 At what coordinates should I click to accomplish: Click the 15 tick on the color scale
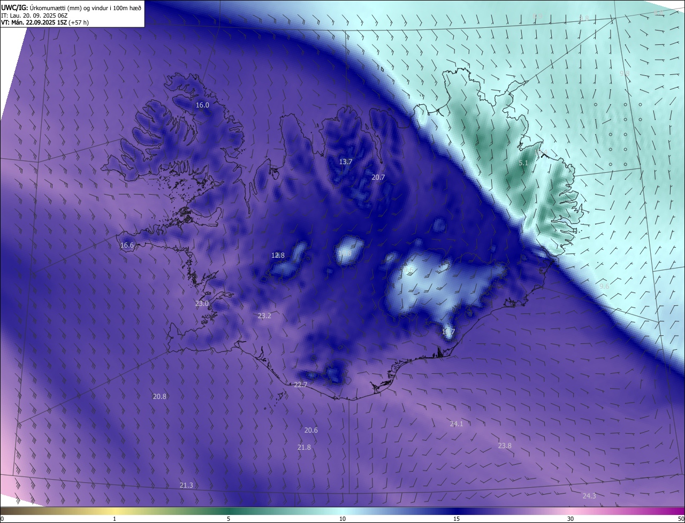click(x=456, y=519)
